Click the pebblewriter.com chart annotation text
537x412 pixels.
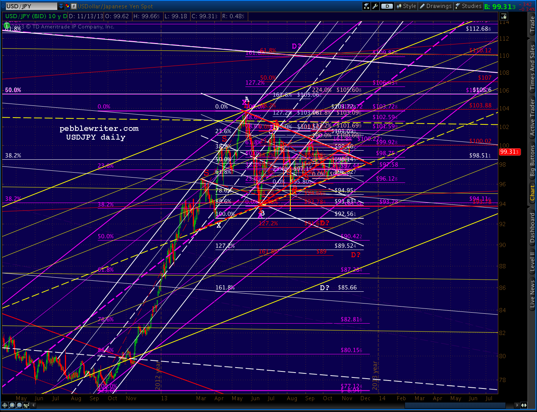(x=99, y=129)
